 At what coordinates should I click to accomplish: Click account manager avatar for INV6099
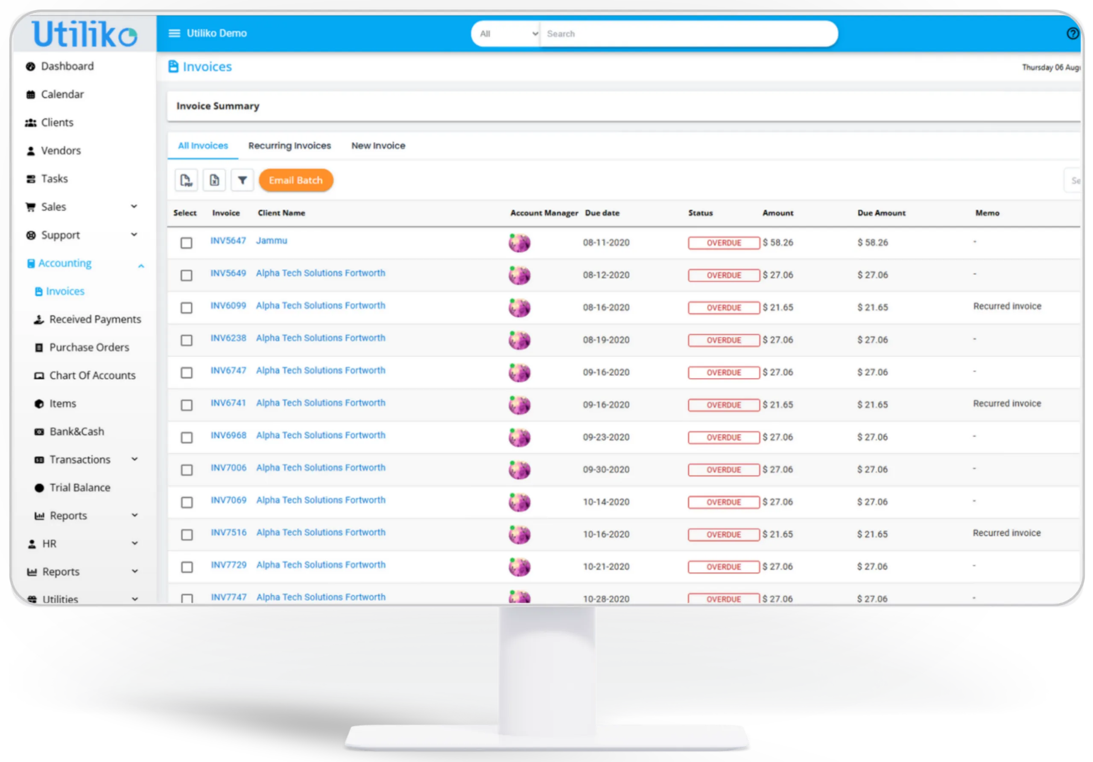(x=519, y=307)
